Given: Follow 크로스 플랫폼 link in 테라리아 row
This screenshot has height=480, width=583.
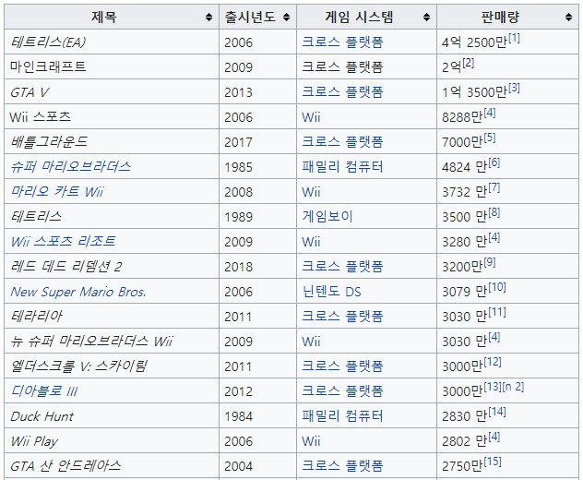Looking at the screenshot, I should click(x=342, y=316).
